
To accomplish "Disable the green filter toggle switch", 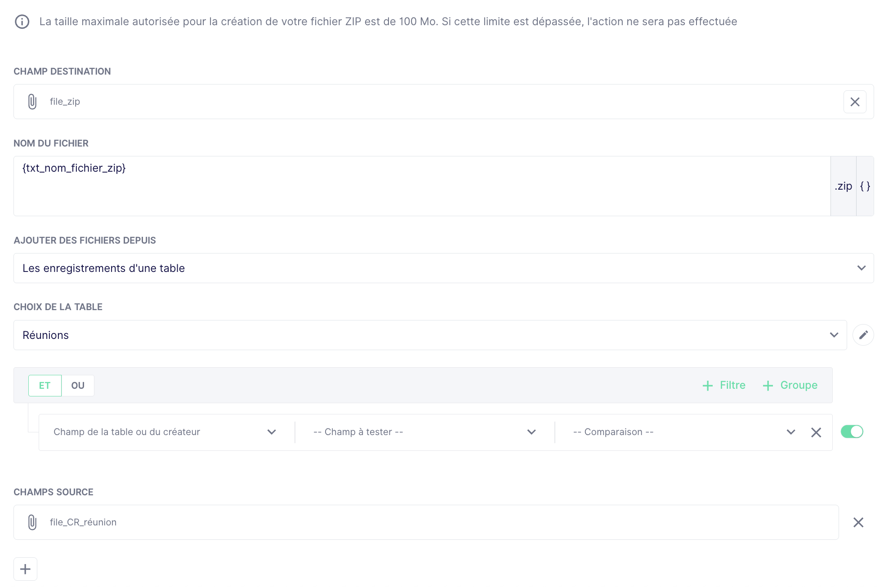I will point(852,431).
